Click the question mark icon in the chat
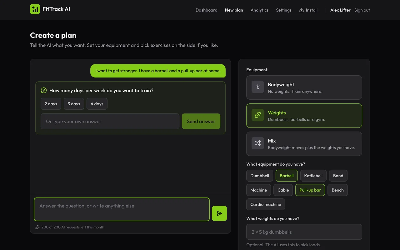 tap(44, 90)
